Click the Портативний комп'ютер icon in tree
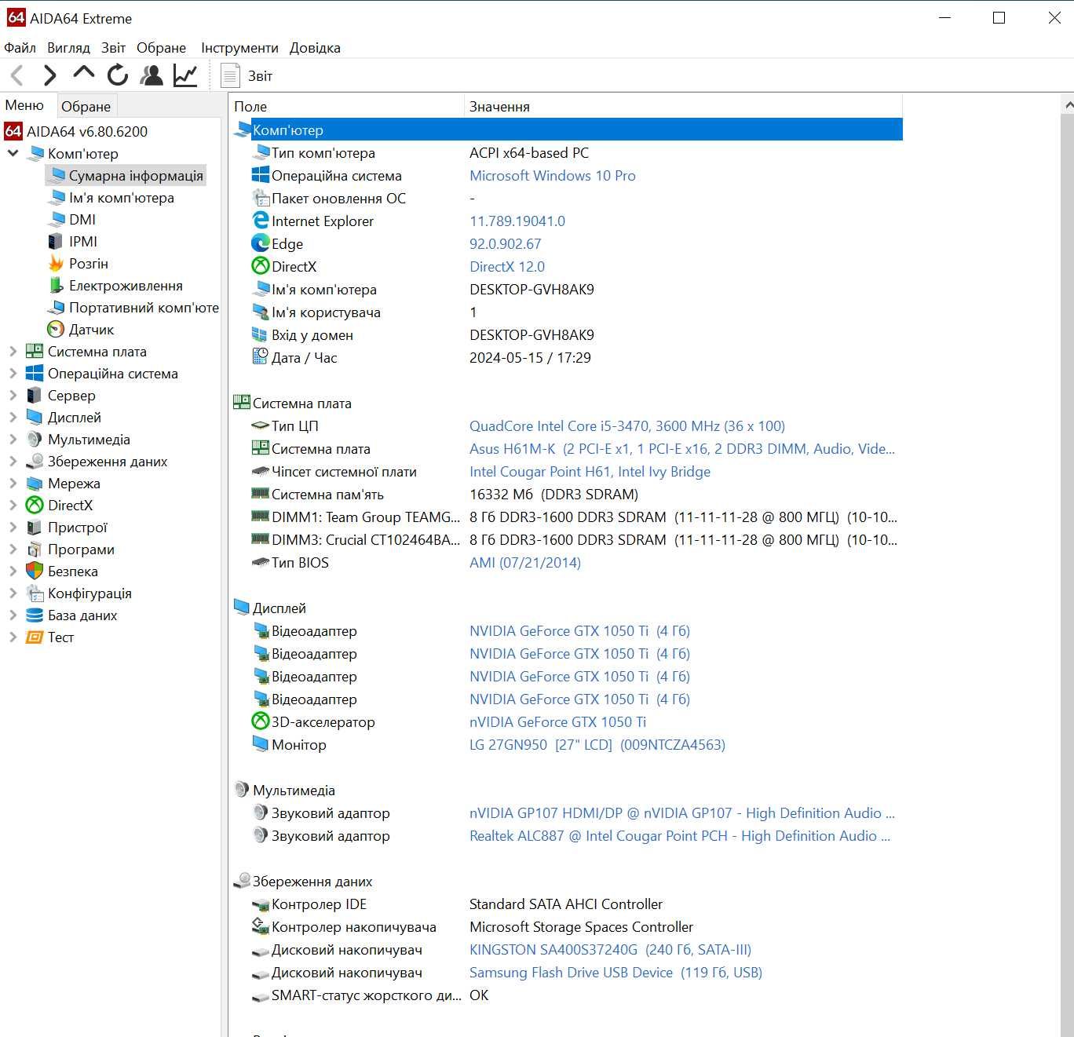The image size is (1074, 1037). [x=56, y=308]
